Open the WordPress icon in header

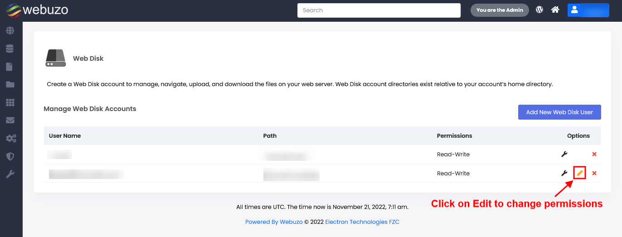[539, 10]
